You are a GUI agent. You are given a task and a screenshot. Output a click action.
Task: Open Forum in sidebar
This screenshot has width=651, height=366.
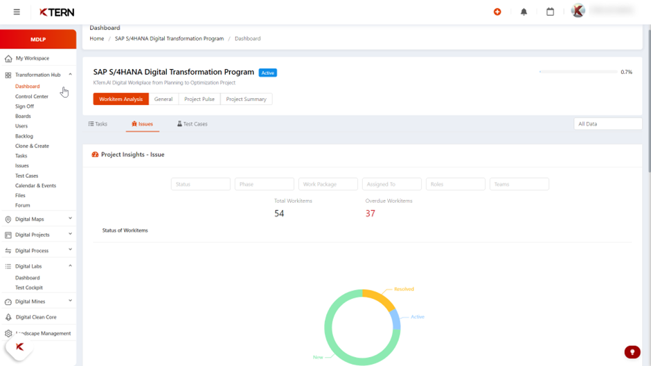point(22,205)
